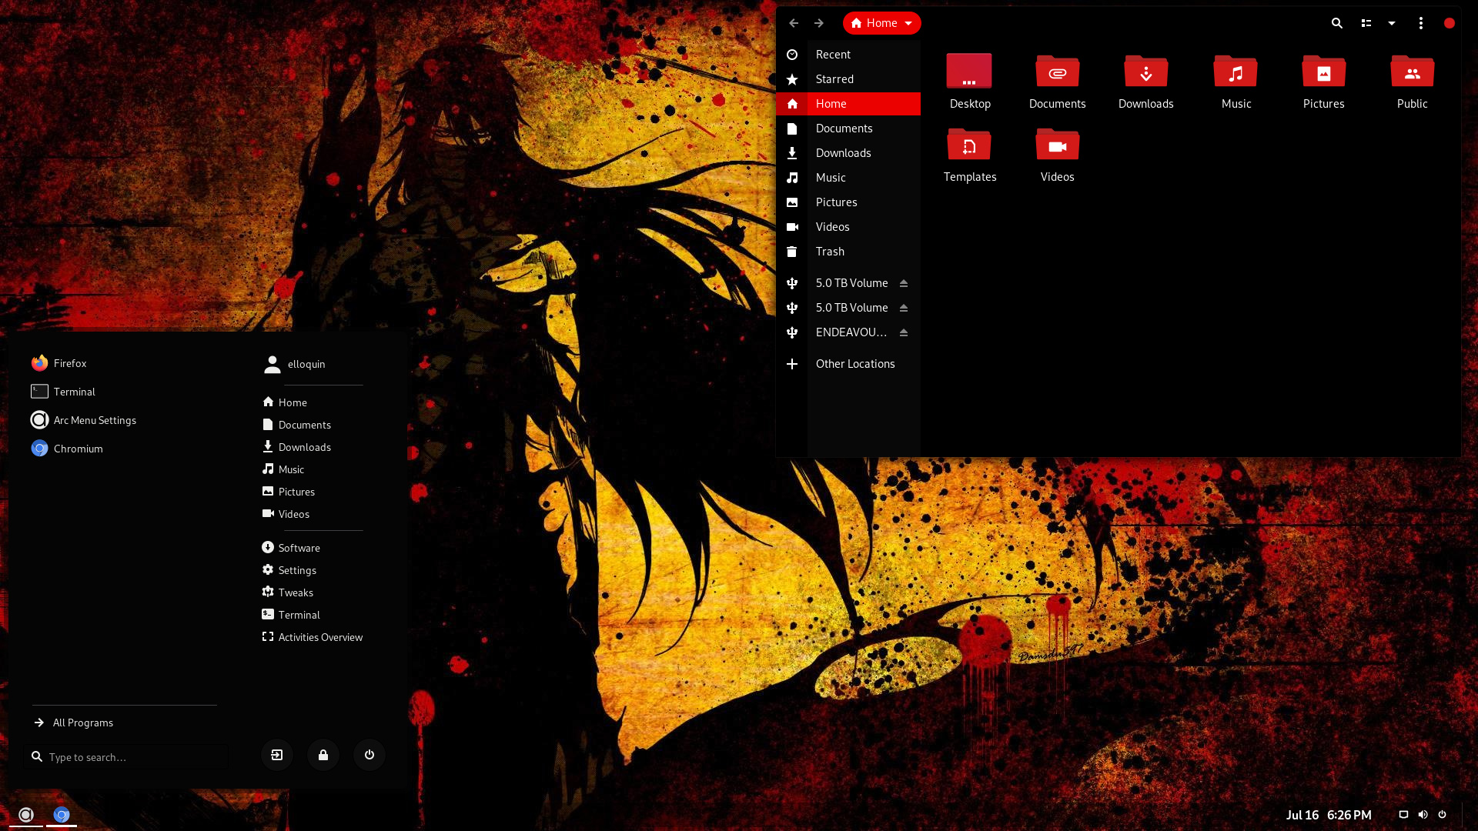Select Videos in file manager sidebar

tap(848, 227)
